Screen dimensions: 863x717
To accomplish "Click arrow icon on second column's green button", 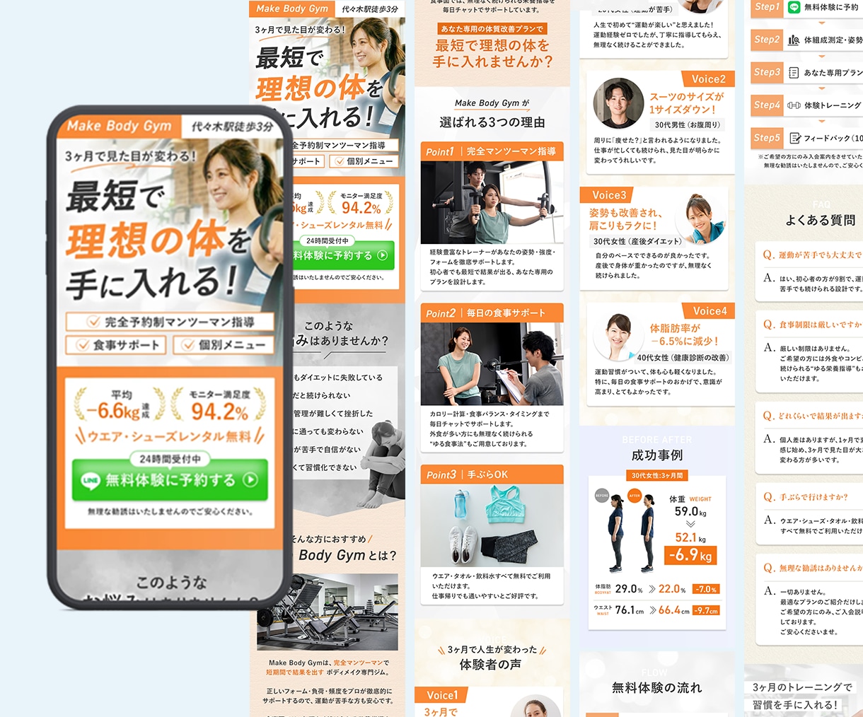I will 383,255.
